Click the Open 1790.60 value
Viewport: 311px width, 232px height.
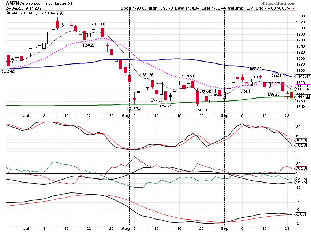click(134, 8)
